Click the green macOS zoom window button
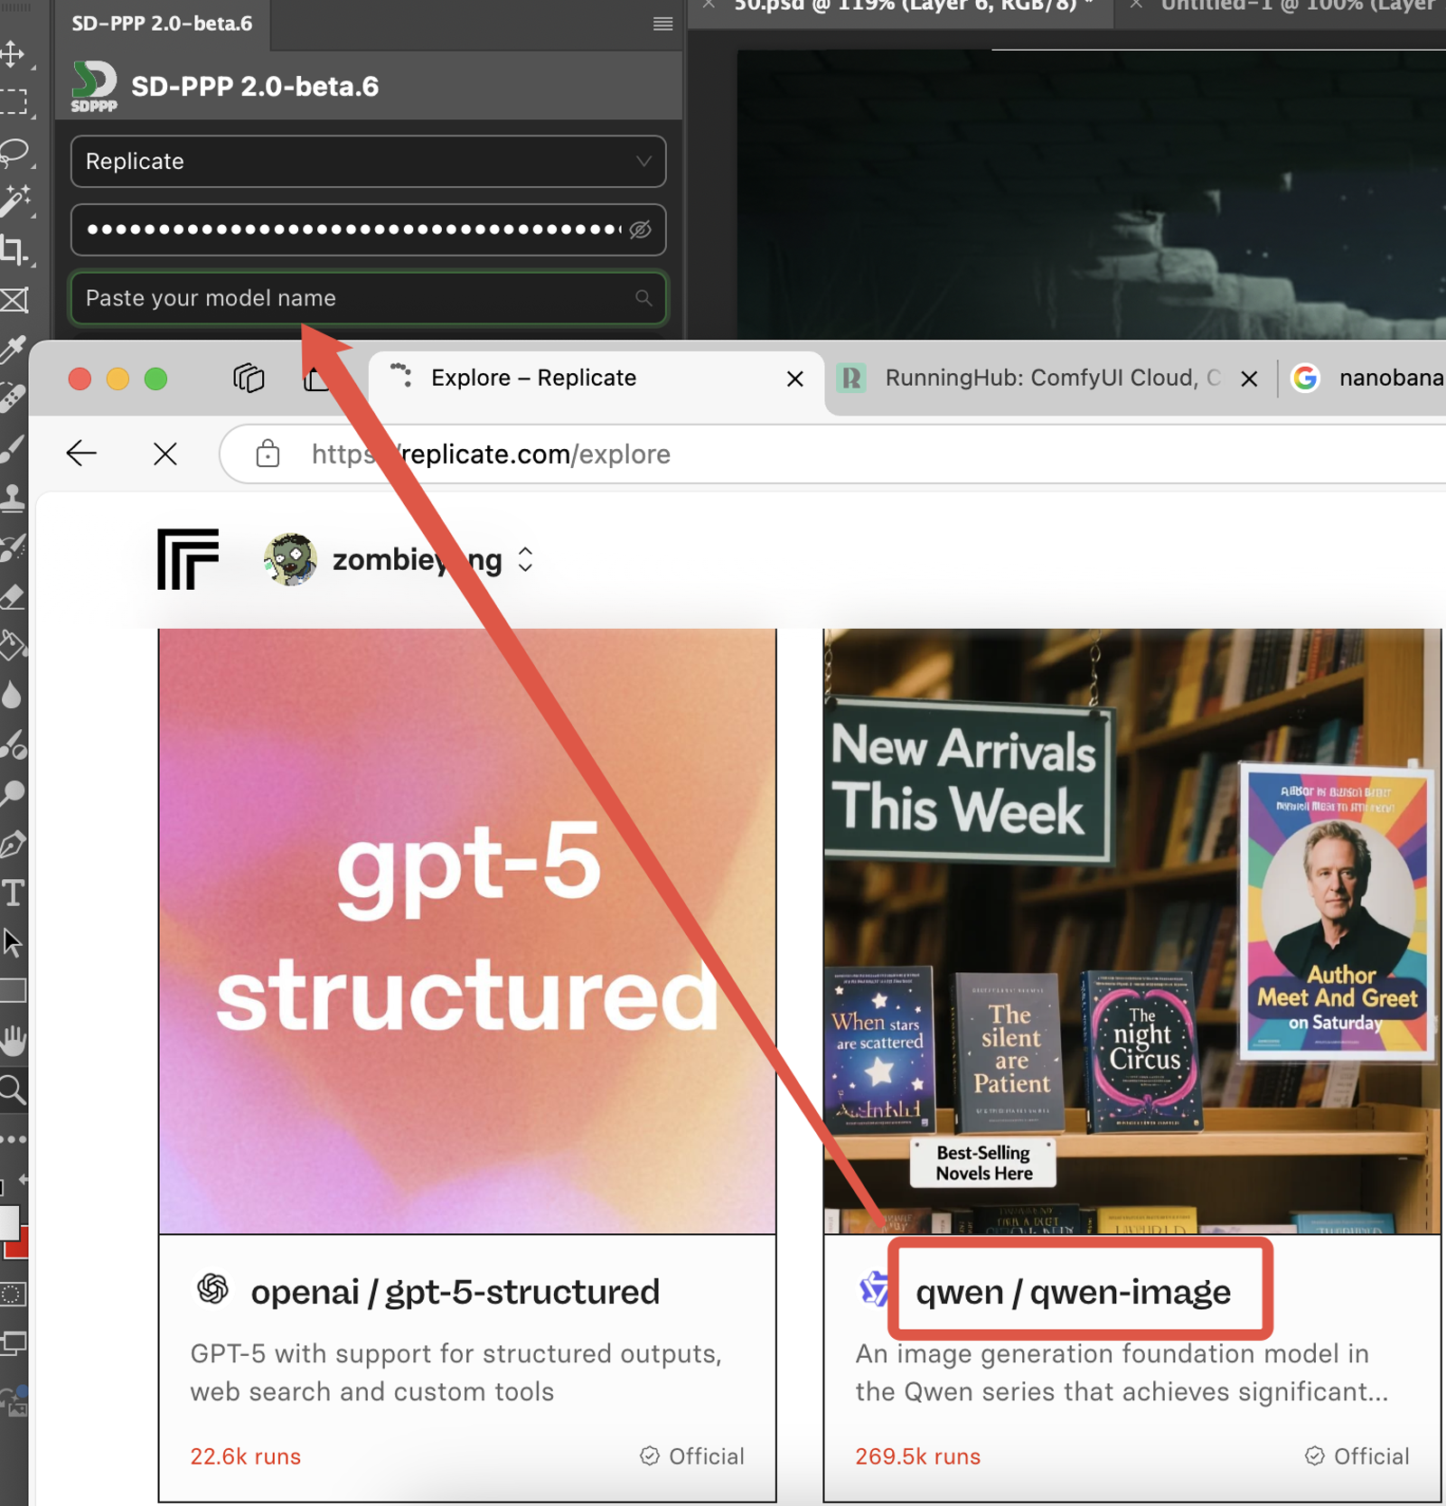Screen dimensions: 1446x1506 [155, 379]
